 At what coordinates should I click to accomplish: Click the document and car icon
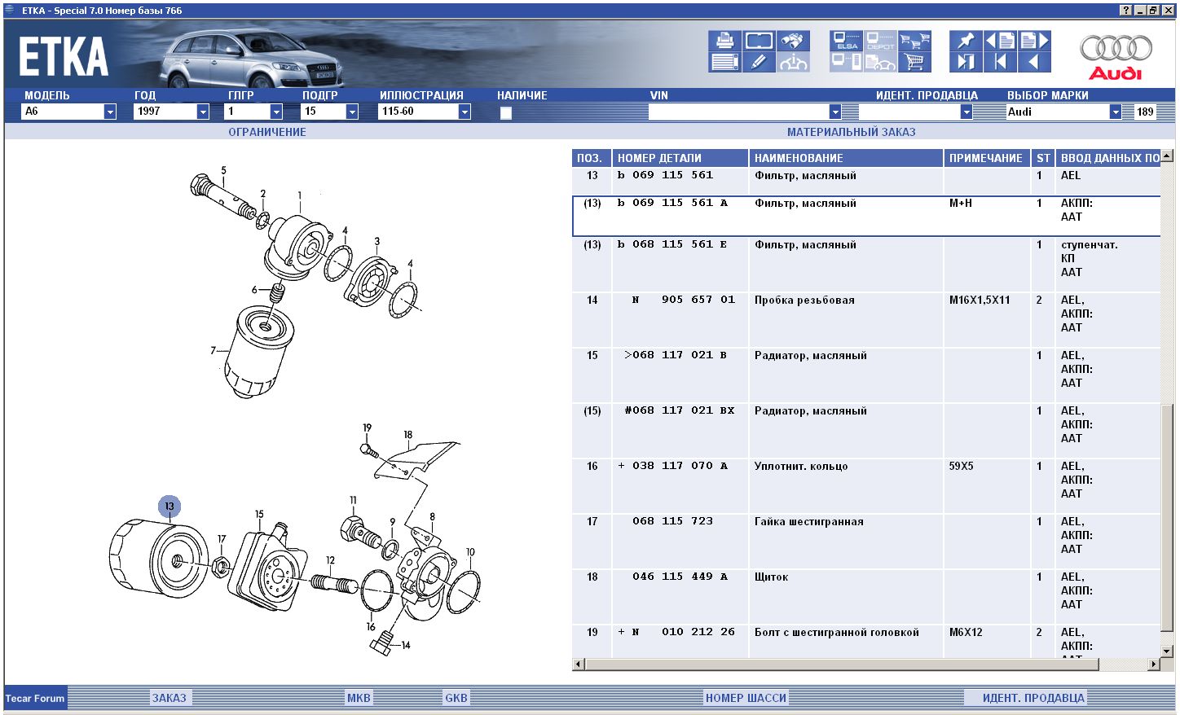coord(880,62)
